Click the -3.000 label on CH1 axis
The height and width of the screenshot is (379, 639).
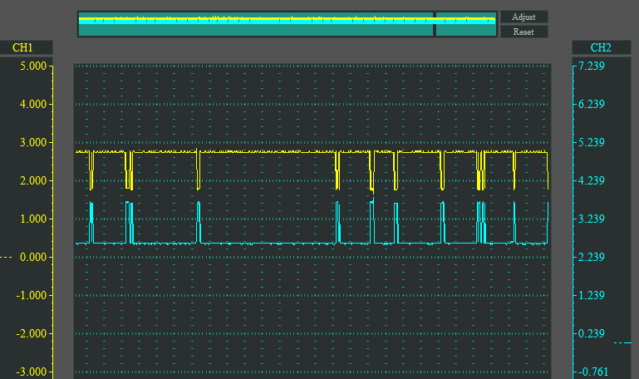(30, 372)
